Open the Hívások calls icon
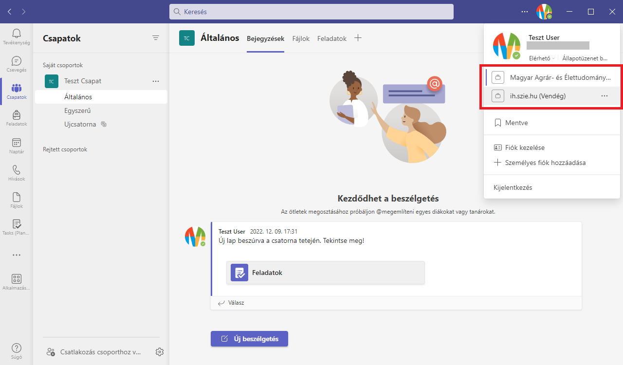Viewport: 623px width, 365px height. point(17,172)
